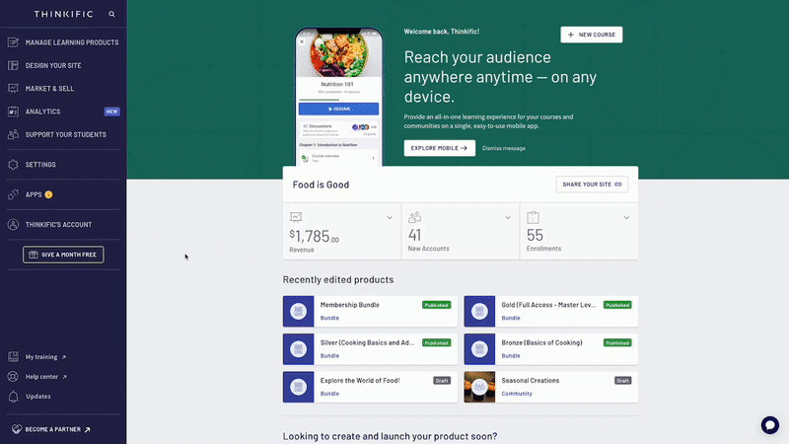Click the Become a Partner heart icon
Screen dimensions: 789x444
(17, 429)
